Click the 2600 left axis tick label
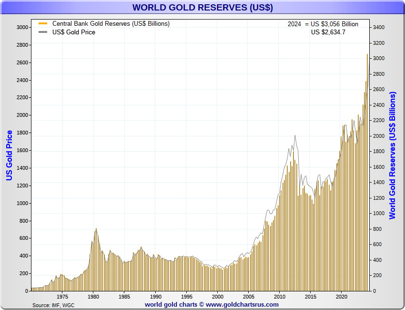This screenshot has height=310, width=405. (x=22, y=62)
